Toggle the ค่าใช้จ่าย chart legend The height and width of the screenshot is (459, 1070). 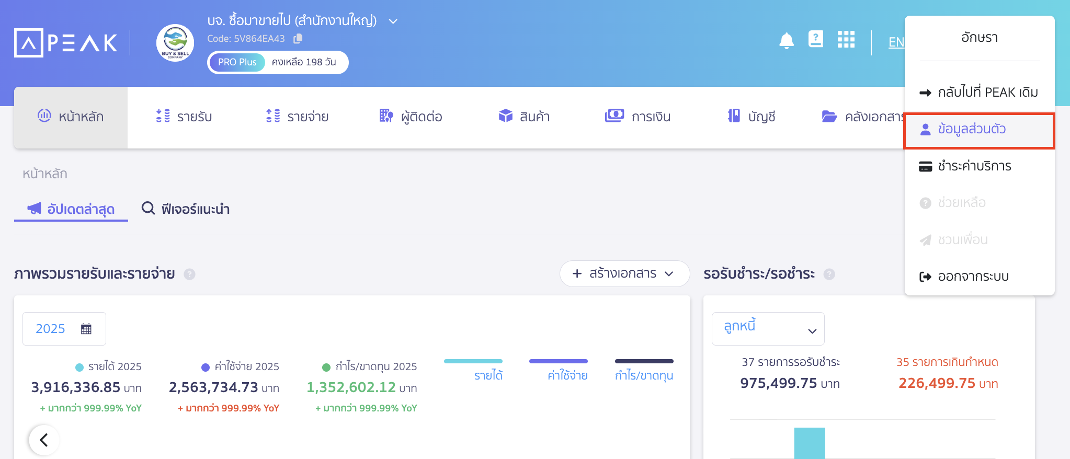click(x=559, y=369)
